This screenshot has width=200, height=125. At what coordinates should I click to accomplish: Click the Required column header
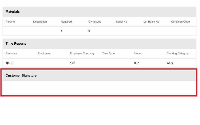[66, 22]
